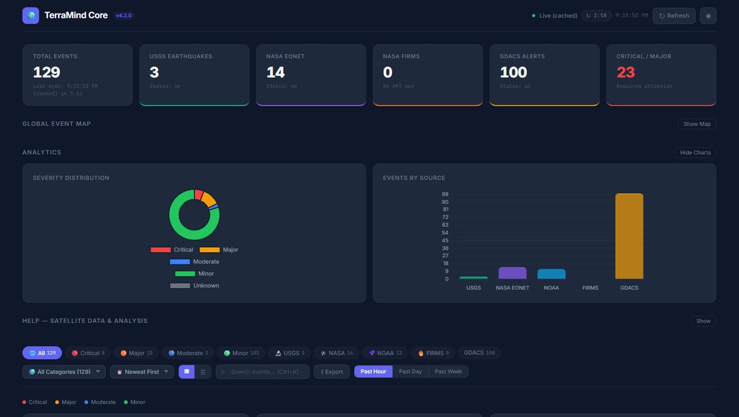Filter events from the GDACS source
Image resolution: width=739 pixels, height=417 pixels.
479,353
